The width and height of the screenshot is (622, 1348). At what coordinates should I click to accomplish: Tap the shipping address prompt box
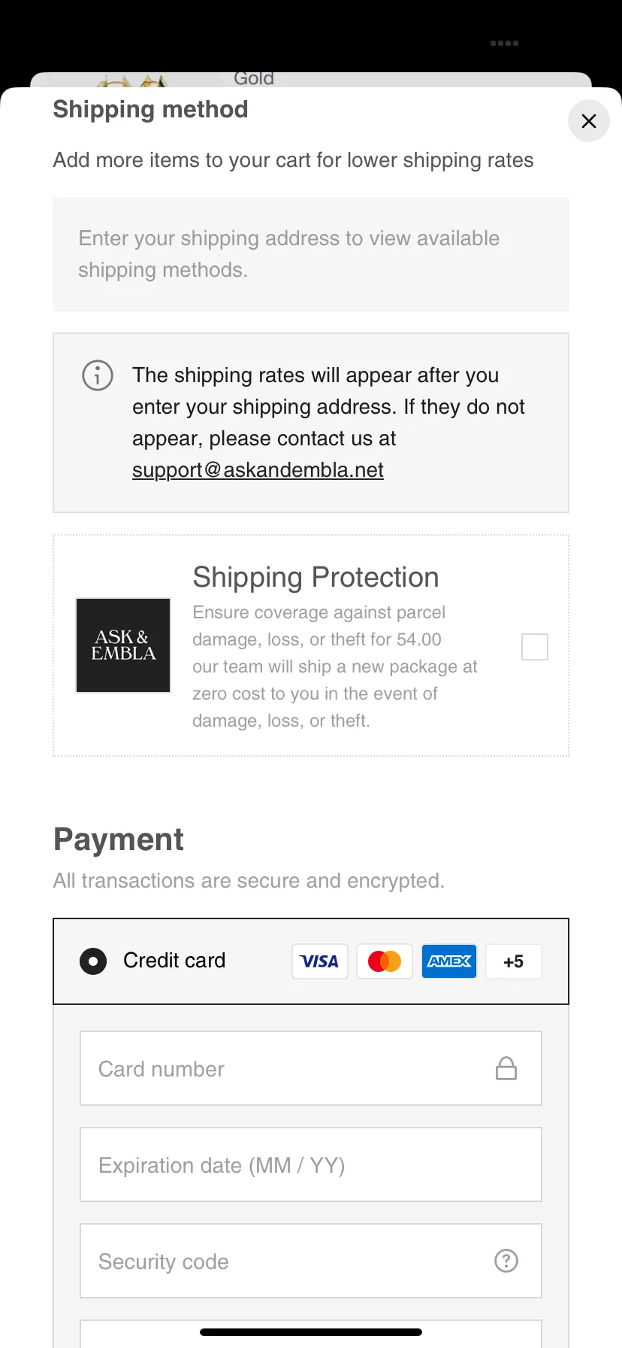[311, 254]
